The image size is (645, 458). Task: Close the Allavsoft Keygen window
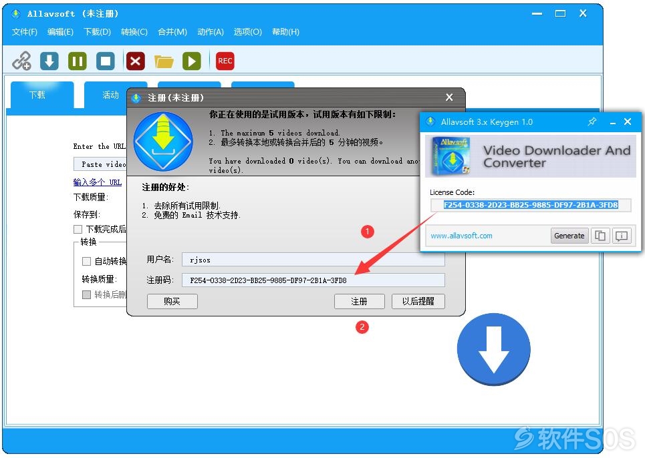628,122
